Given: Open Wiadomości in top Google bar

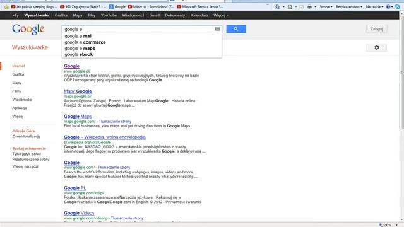Looking at the screenshot, I should [133, 15].
